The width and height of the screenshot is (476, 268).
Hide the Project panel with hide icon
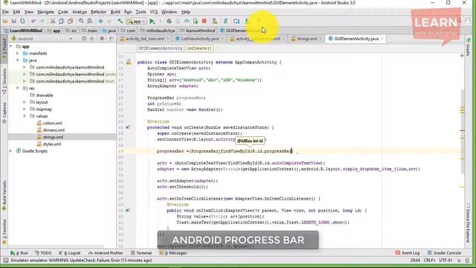[112, 39]
